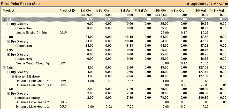Select Britannia Little Hearts 2 row with Sal Qty 2.00
228x109 pixels.
(x=115, y=107)
